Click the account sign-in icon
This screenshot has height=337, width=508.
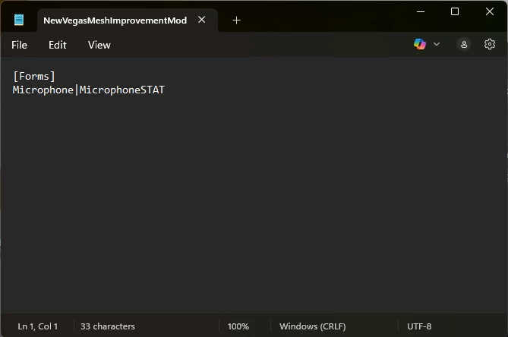[464, 45]
